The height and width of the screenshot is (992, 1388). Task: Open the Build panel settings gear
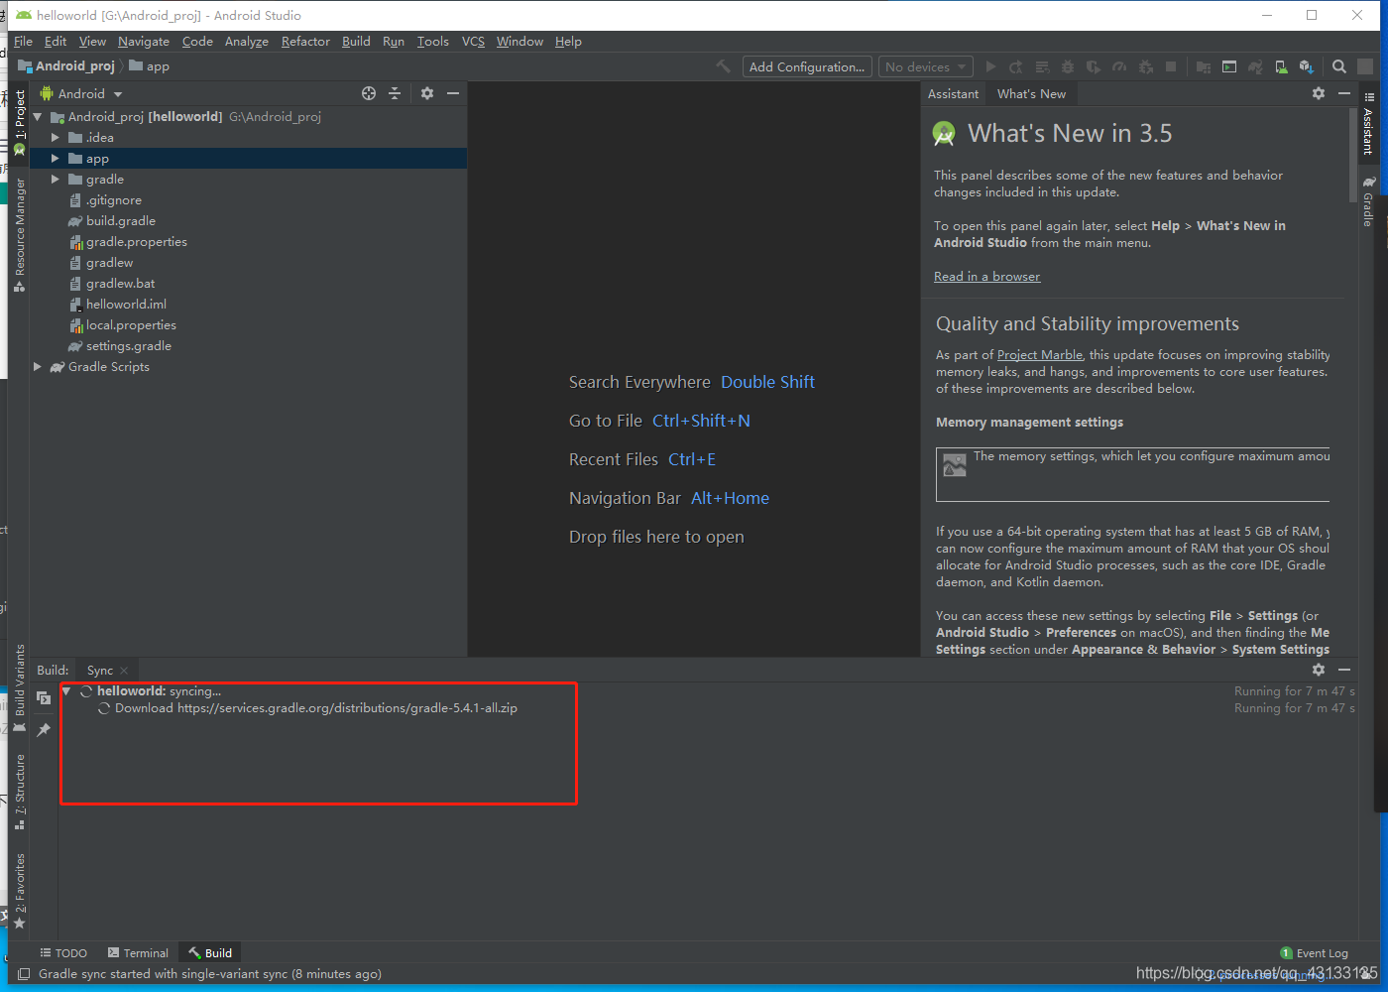click(1319, 670)
